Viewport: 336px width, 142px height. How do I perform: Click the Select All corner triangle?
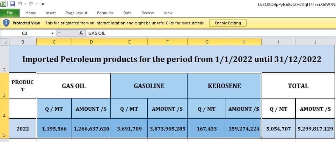(5, 42)
